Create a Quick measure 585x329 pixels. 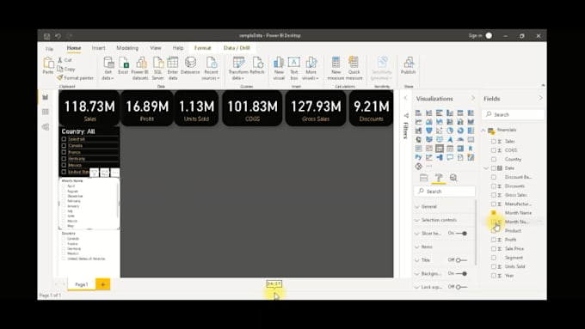pos(354,68)
